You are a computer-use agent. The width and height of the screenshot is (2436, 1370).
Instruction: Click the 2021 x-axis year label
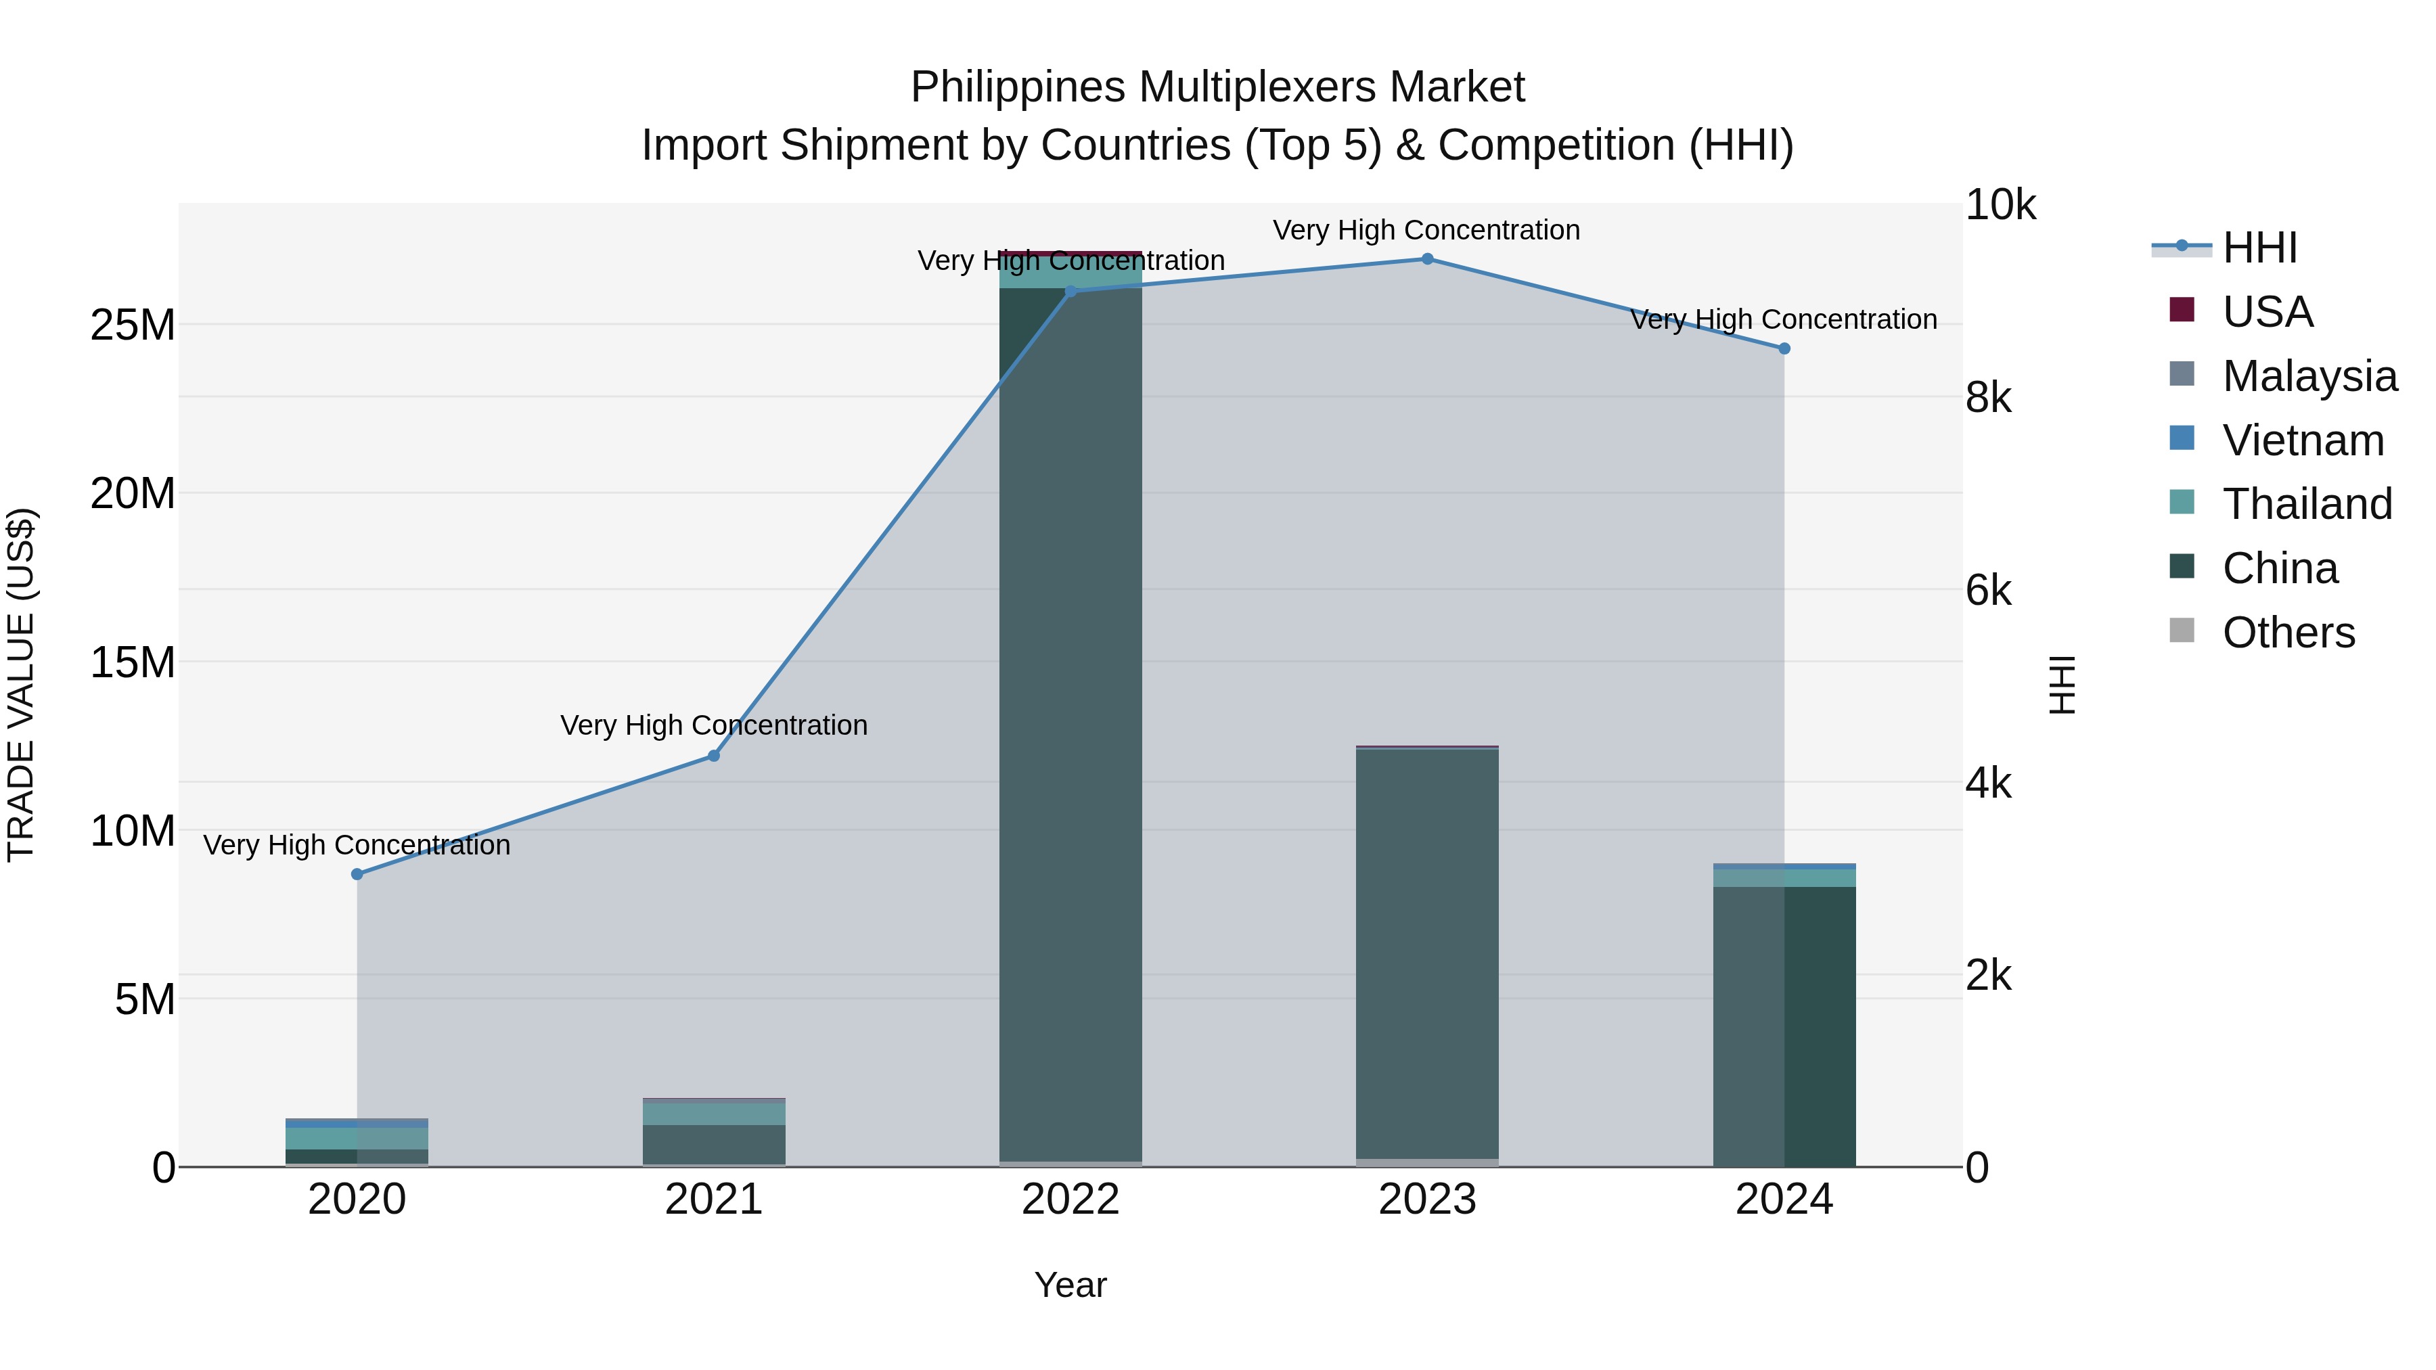(714, 1200)
